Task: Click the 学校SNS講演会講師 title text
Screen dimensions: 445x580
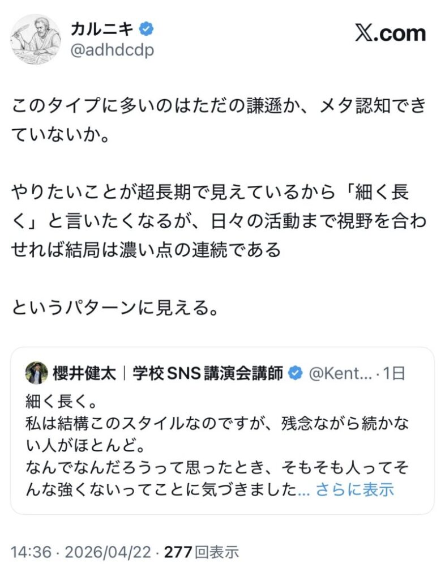Action: click(x=208, y=373)
